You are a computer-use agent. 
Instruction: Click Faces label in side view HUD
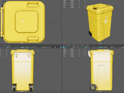point(65,52)
